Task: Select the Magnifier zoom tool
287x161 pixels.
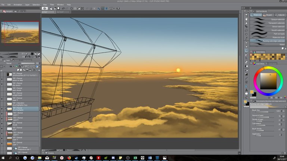Action: pos(246,15)
